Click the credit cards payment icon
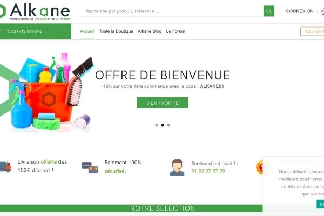Screen dimensions: 324x216 90,167
